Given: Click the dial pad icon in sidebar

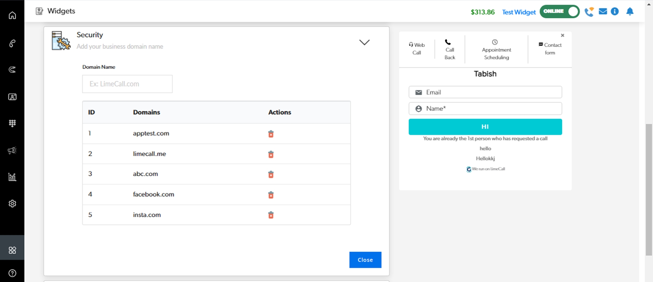Looking at the screenshot, I should click(x=12, y=123).
